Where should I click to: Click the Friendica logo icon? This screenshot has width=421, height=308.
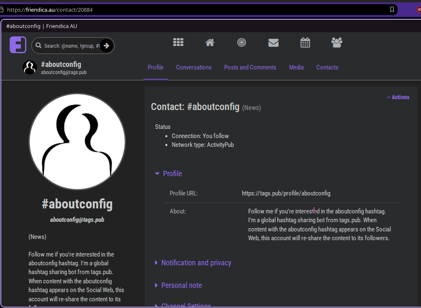click(x=18, y=45)
